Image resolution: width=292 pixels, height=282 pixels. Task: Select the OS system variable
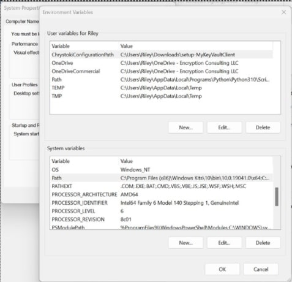161,170
